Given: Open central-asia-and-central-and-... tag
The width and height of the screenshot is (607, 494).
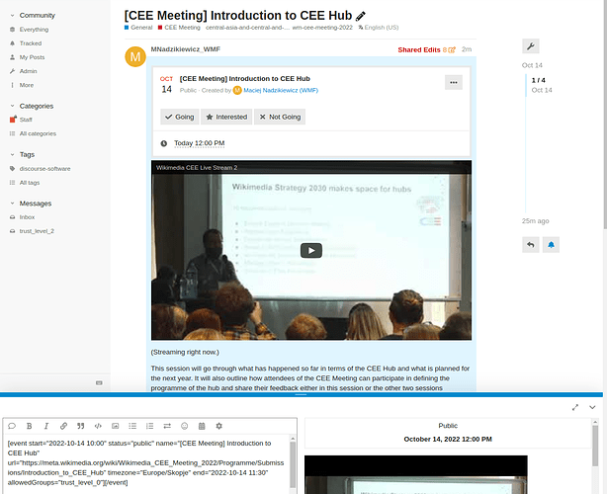Looking at the screenshot, I should [247, 28].
